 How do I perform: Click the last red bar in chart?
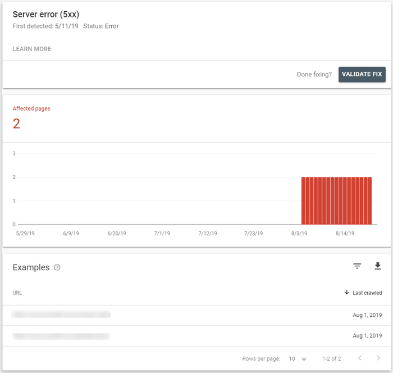click(x=369, y=201)
